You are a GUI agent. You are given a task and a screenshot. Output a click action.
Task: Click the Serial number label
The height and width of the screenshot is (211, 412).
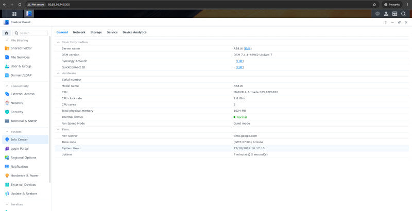click(72, 80)
